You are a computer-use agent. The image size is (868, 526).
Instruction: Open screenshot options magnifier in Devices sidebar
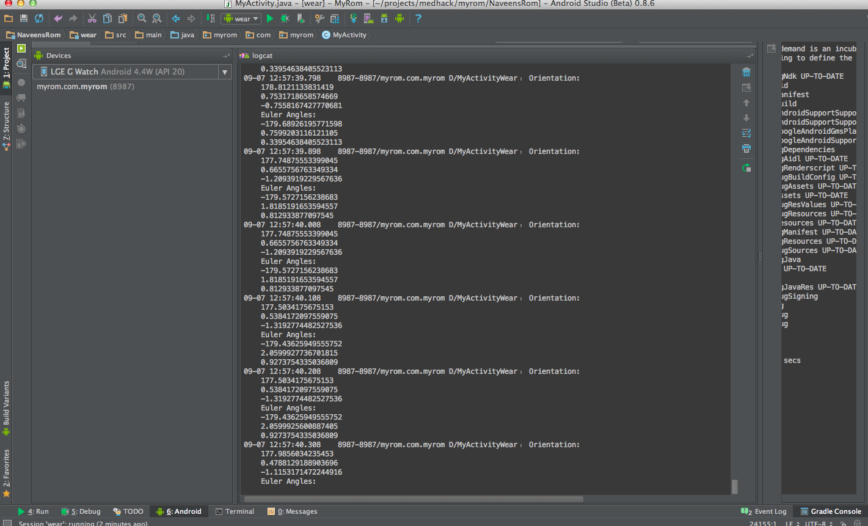point(21,64)
